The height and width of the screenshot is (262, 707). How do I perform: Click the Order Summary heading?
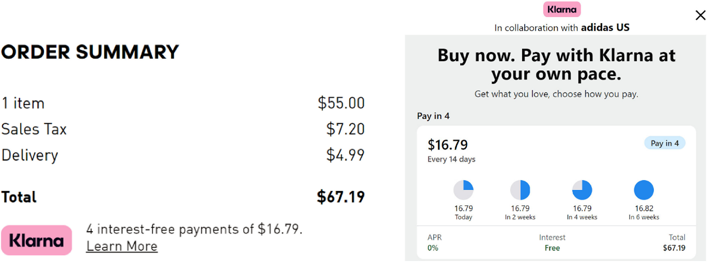(x=90, y=52)
